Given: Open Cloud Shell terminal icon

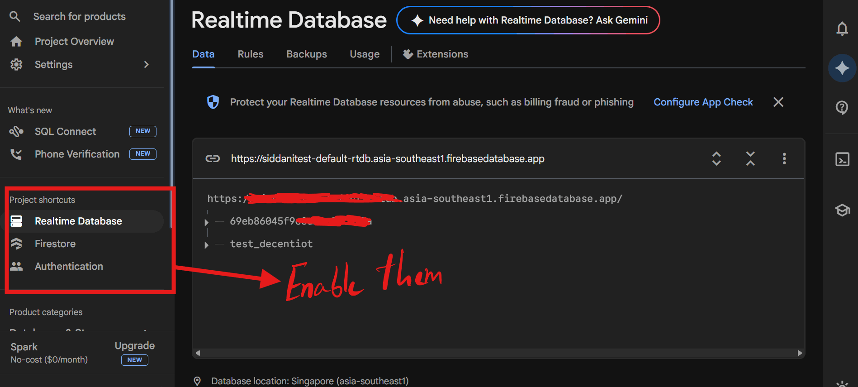Looking at the screenshot, I should [x=842, y=159].
